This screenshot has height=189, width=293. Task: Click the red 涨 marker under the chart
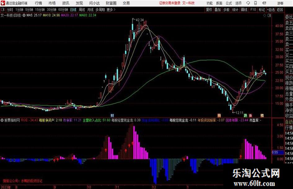[x=251, y=115]
